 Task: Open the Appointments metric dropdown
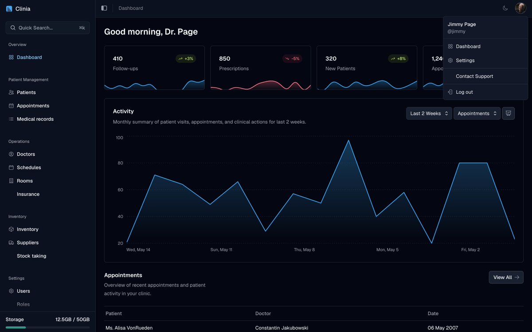(477, 114)
